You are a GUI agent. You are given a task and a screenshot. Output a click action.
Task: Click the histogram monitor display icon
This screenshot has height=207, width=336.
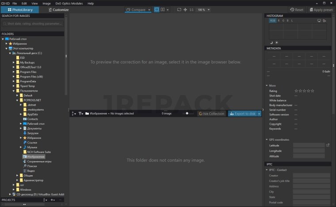click(319, 21)
